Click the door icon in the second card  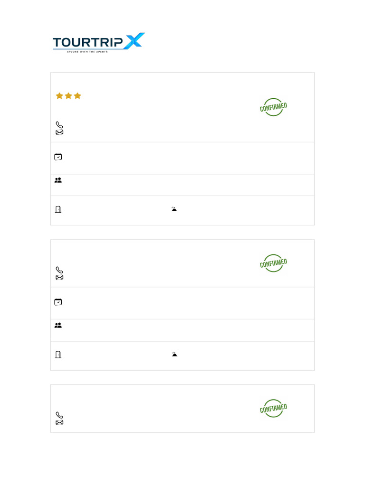point(58,355)
